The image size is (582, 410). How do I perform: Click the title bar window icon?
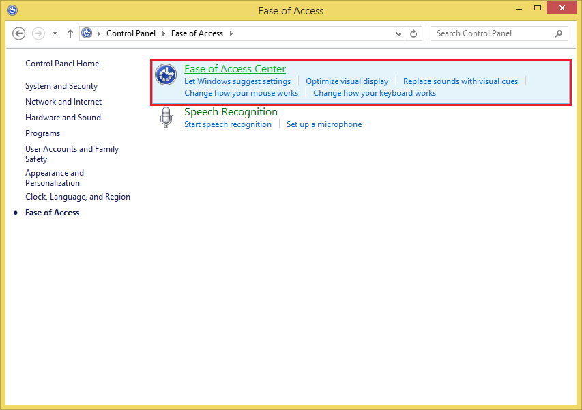coord(12,10)
